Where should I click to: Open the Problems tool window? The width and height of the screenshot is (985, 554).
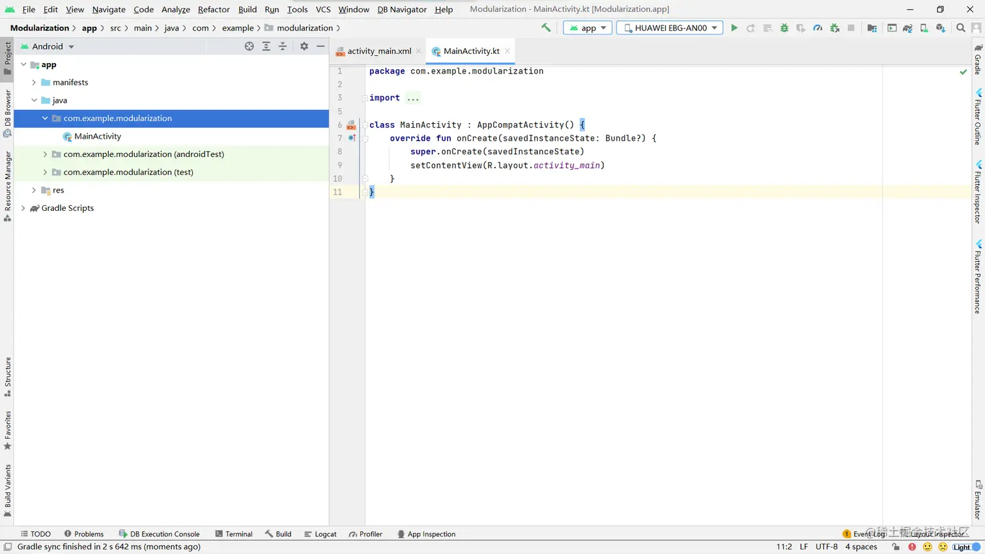tap(83, 534)
